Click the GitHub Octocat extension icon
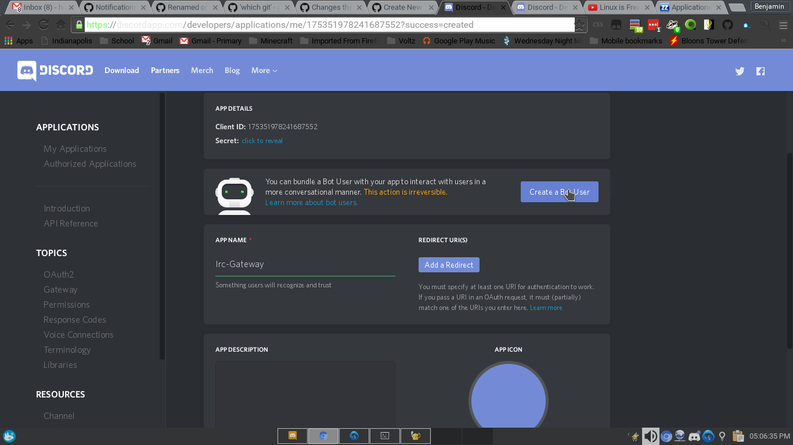This screenshot has width=793, height=445. pyautogui.click(x=727, y=25)
